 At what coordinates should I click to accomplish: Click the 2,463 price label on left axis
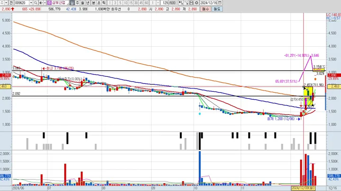click(x=5, y=87)
